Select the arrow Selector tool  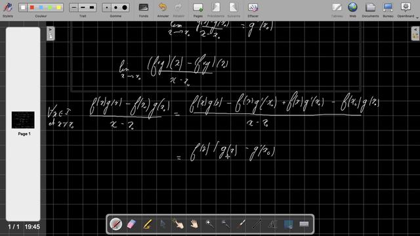click(163, 224)
